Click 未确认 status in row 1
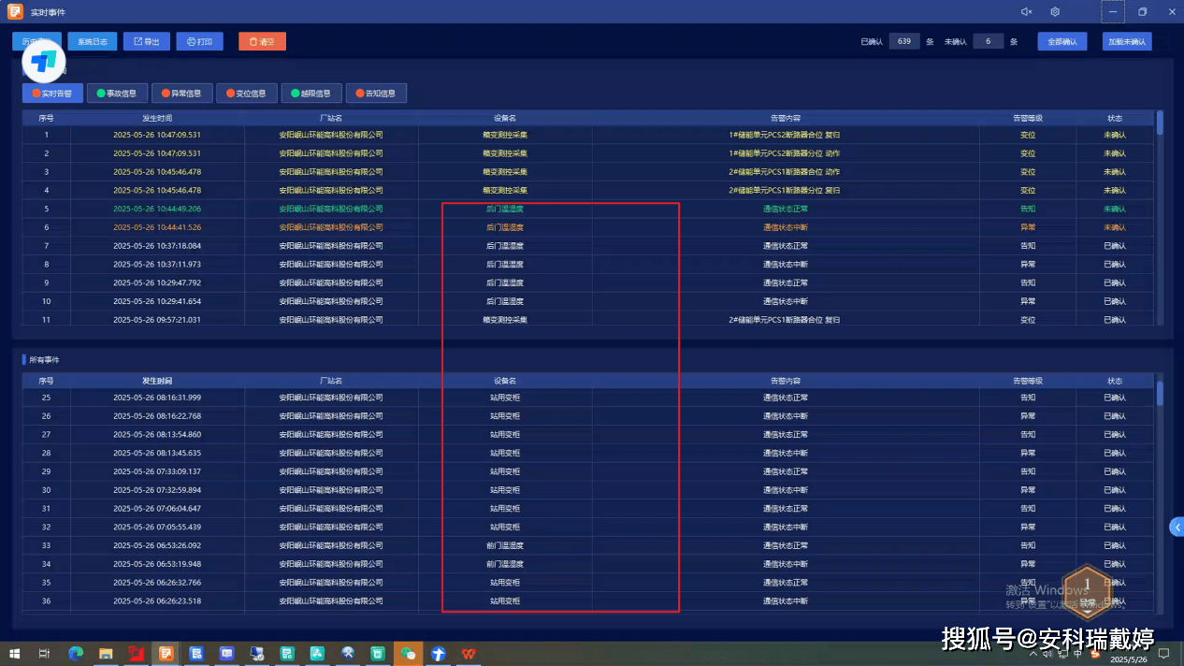Viewport: 1184px width, 666px height. [1115, 135]
